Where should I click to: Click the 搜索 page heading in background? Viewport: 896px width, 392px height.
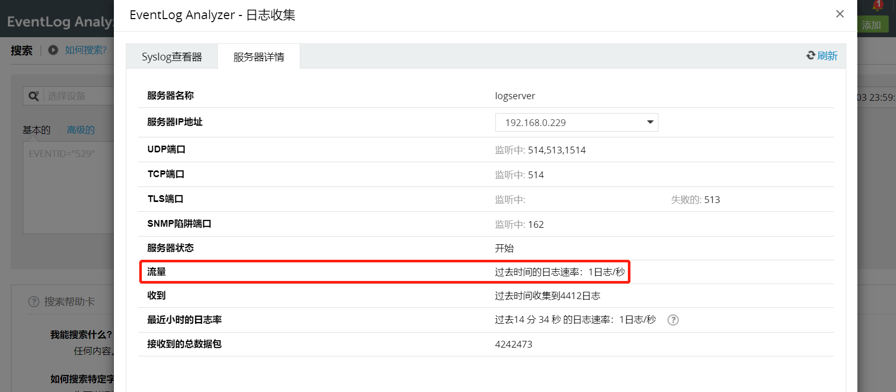(22, 51)
